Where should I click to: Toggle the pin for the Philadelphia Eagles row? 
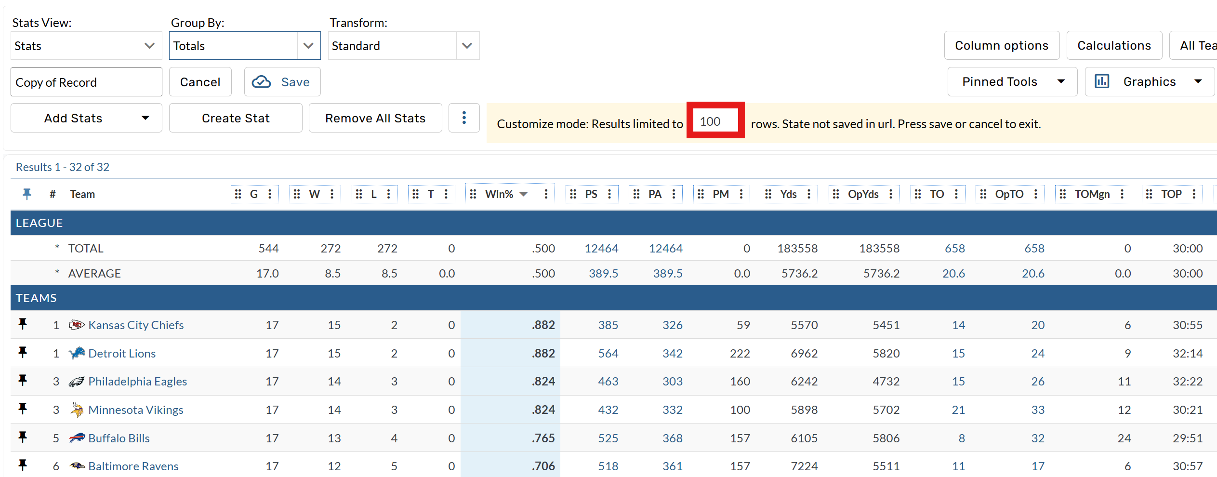(x=23, y=381)
